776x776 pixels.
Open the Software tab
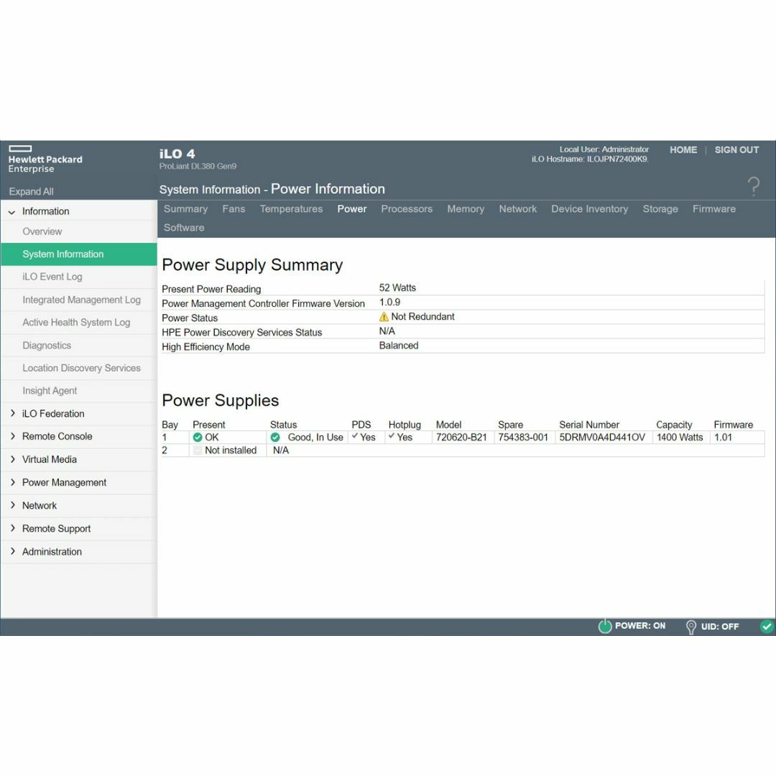(184, 228)
